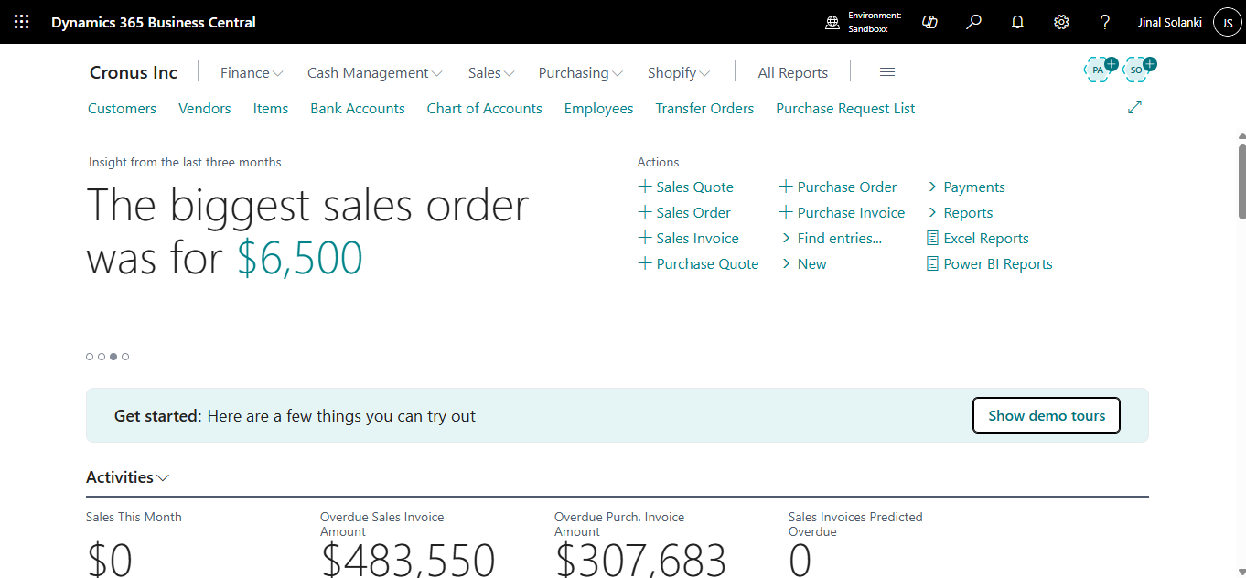Click the PA hexagon badge
Screen dimensions: 1246x578
click(1097, 70)
